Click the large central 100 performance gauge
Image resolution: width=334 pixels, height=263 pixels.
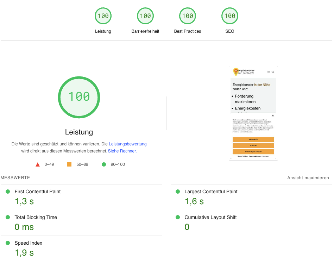79,97
